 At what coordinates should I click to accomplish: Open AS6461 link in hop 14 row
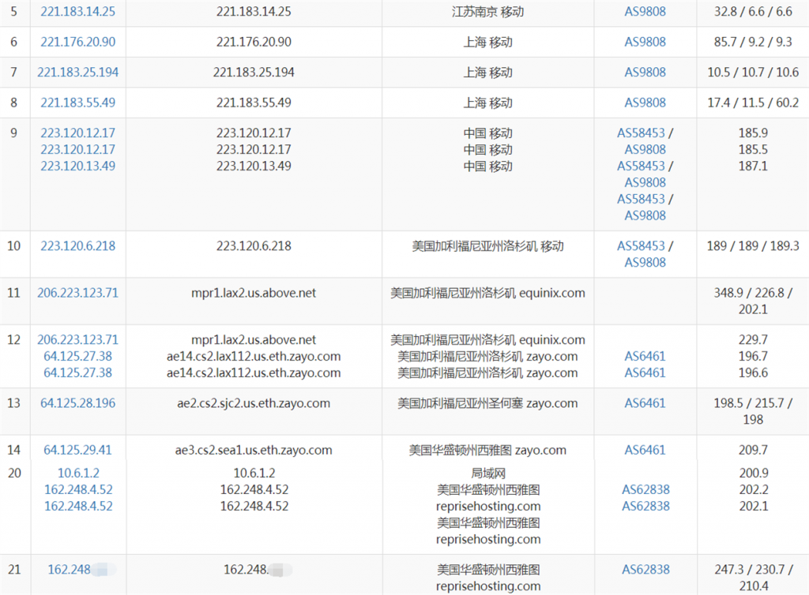pos(645,450)
